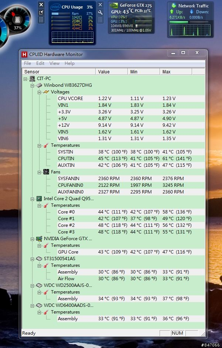Click the CIT-PC computer icon
This screenshot has width=222, height=348.
[32, 79]
